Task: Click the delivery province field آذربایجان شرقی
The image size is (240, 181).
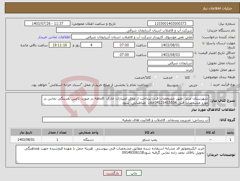Action: [x=170, y=63]
